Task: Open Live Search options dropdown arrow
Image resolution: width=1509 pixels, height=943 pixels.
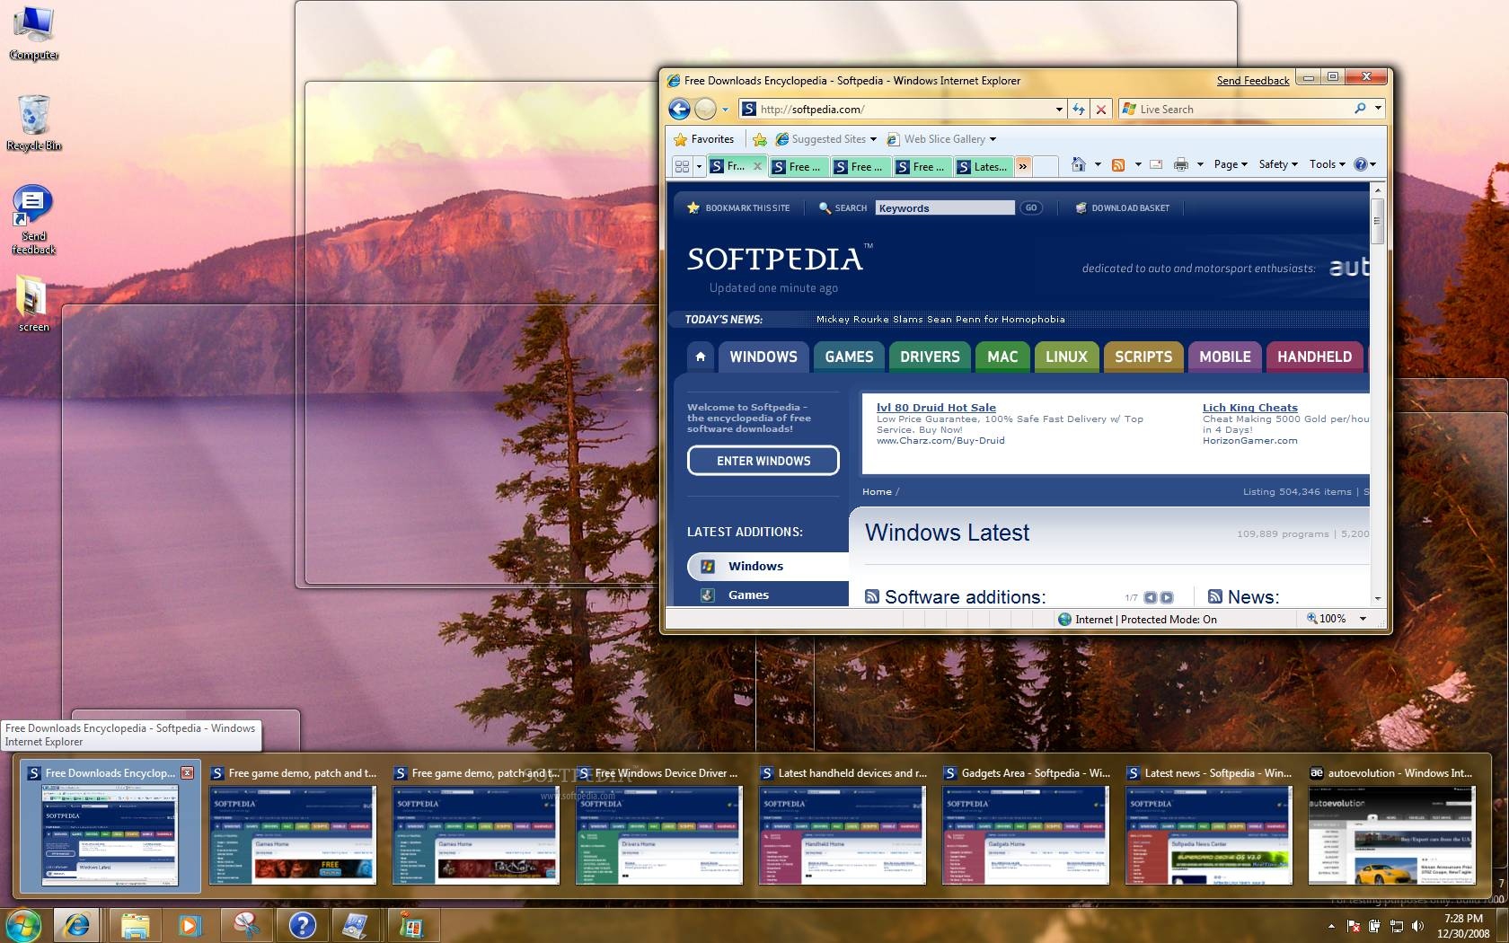Action: point(1378,109)
